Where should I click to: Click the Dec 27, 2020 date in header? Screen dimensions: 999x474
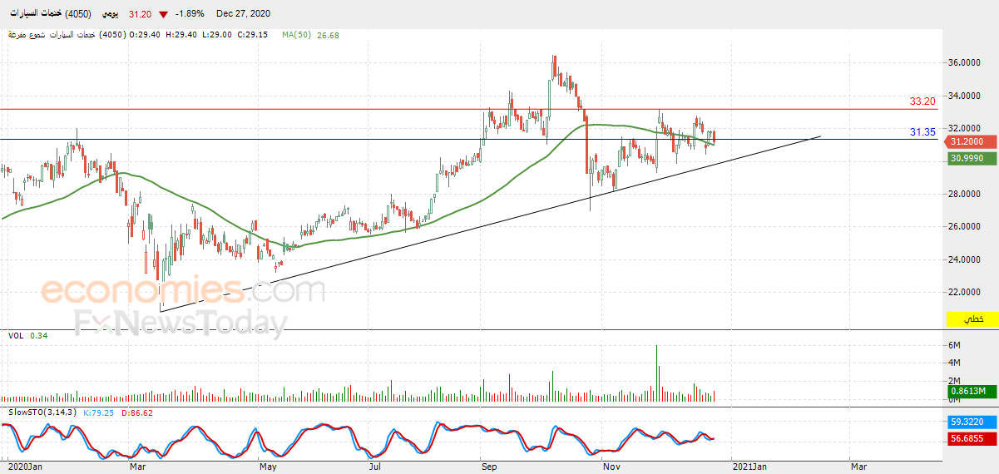point(243,14)
